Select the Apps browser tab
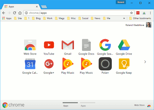Screen dimensions: 154x110 [21, 6]
